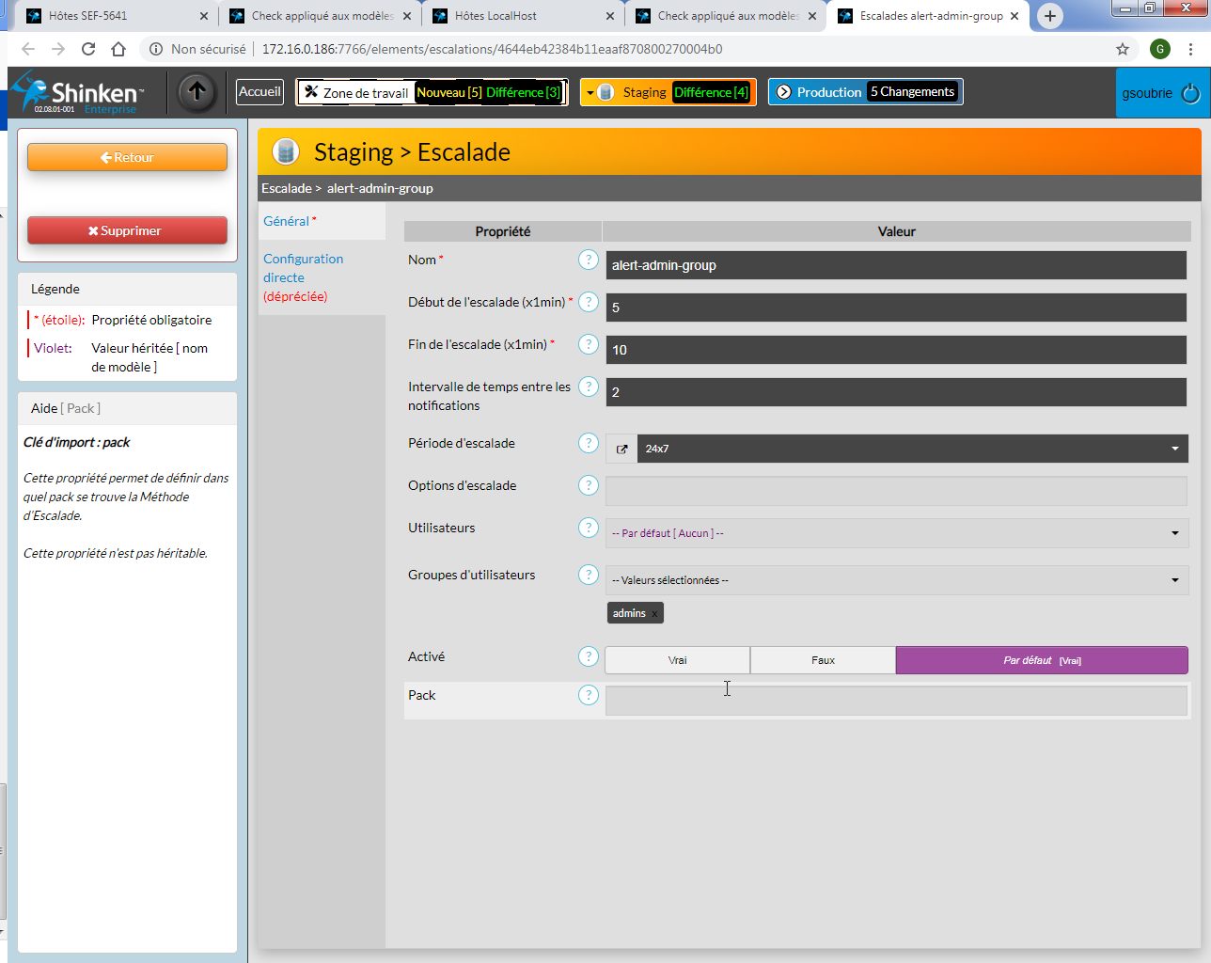
Task: Select Par défaut option for Activé
Action: click(1041, 660)
